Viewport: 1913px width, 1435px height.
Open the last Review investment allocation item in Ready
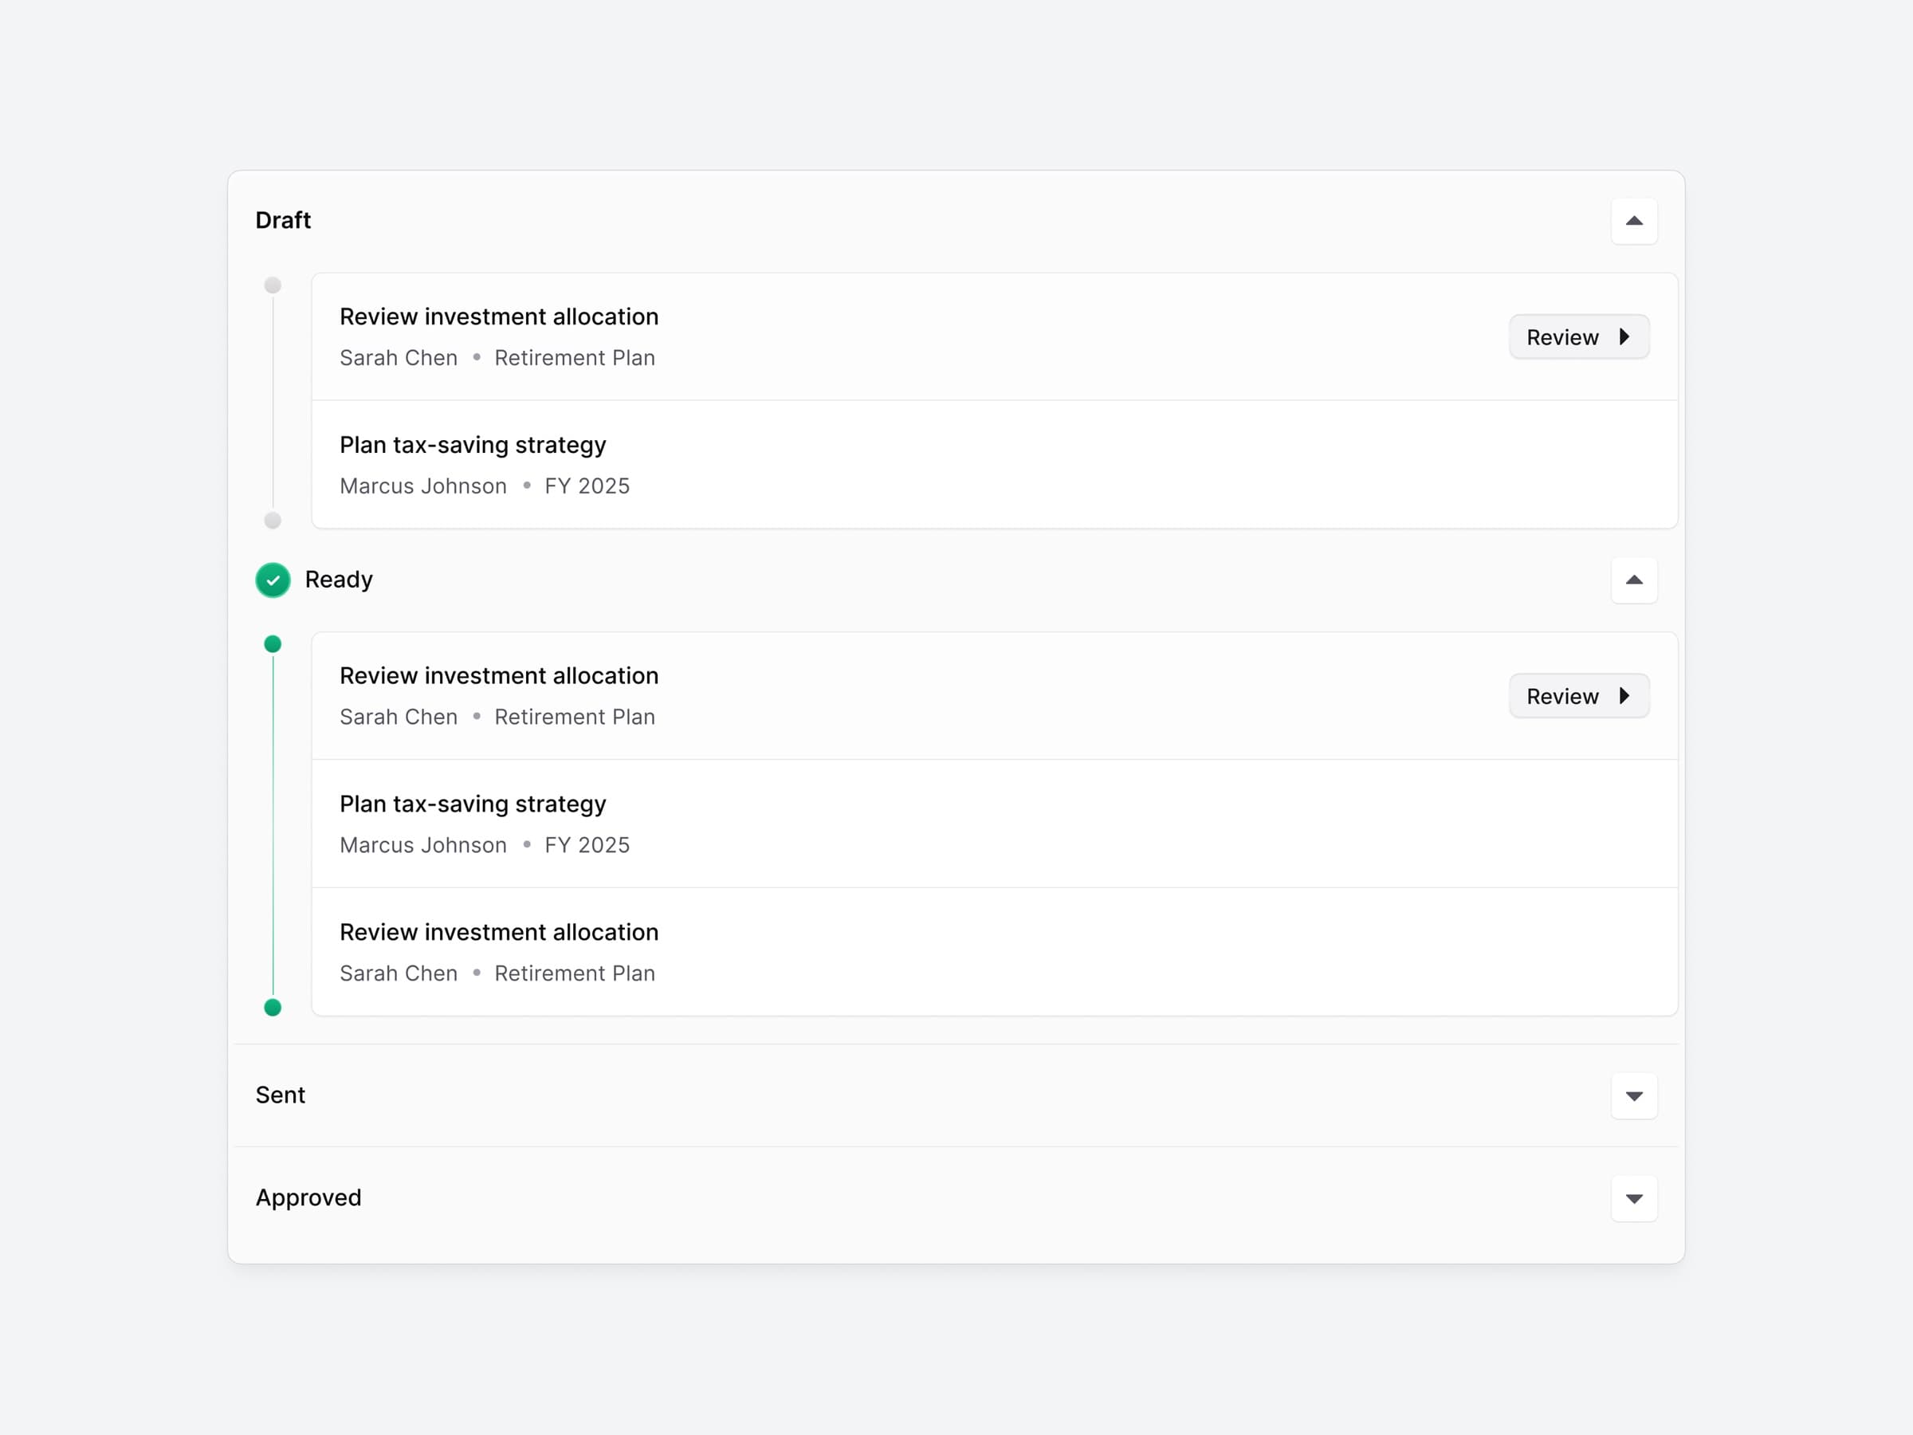point(995,951)
